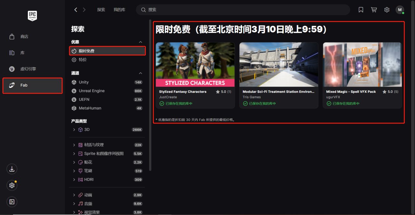Click the MetaHuman logo icon
Image resolution: width=415 pixels, height=215 pixels.
(74, 108)
